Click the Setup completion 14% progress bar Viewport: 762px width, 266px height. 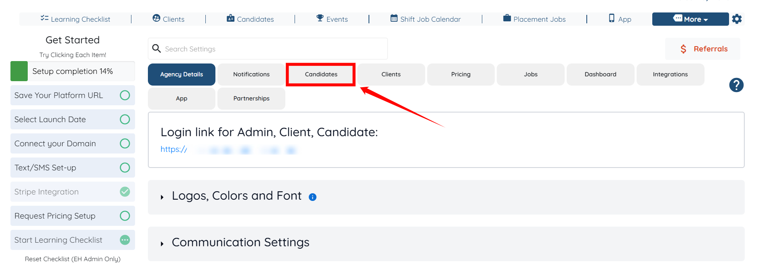coord(73,71)
